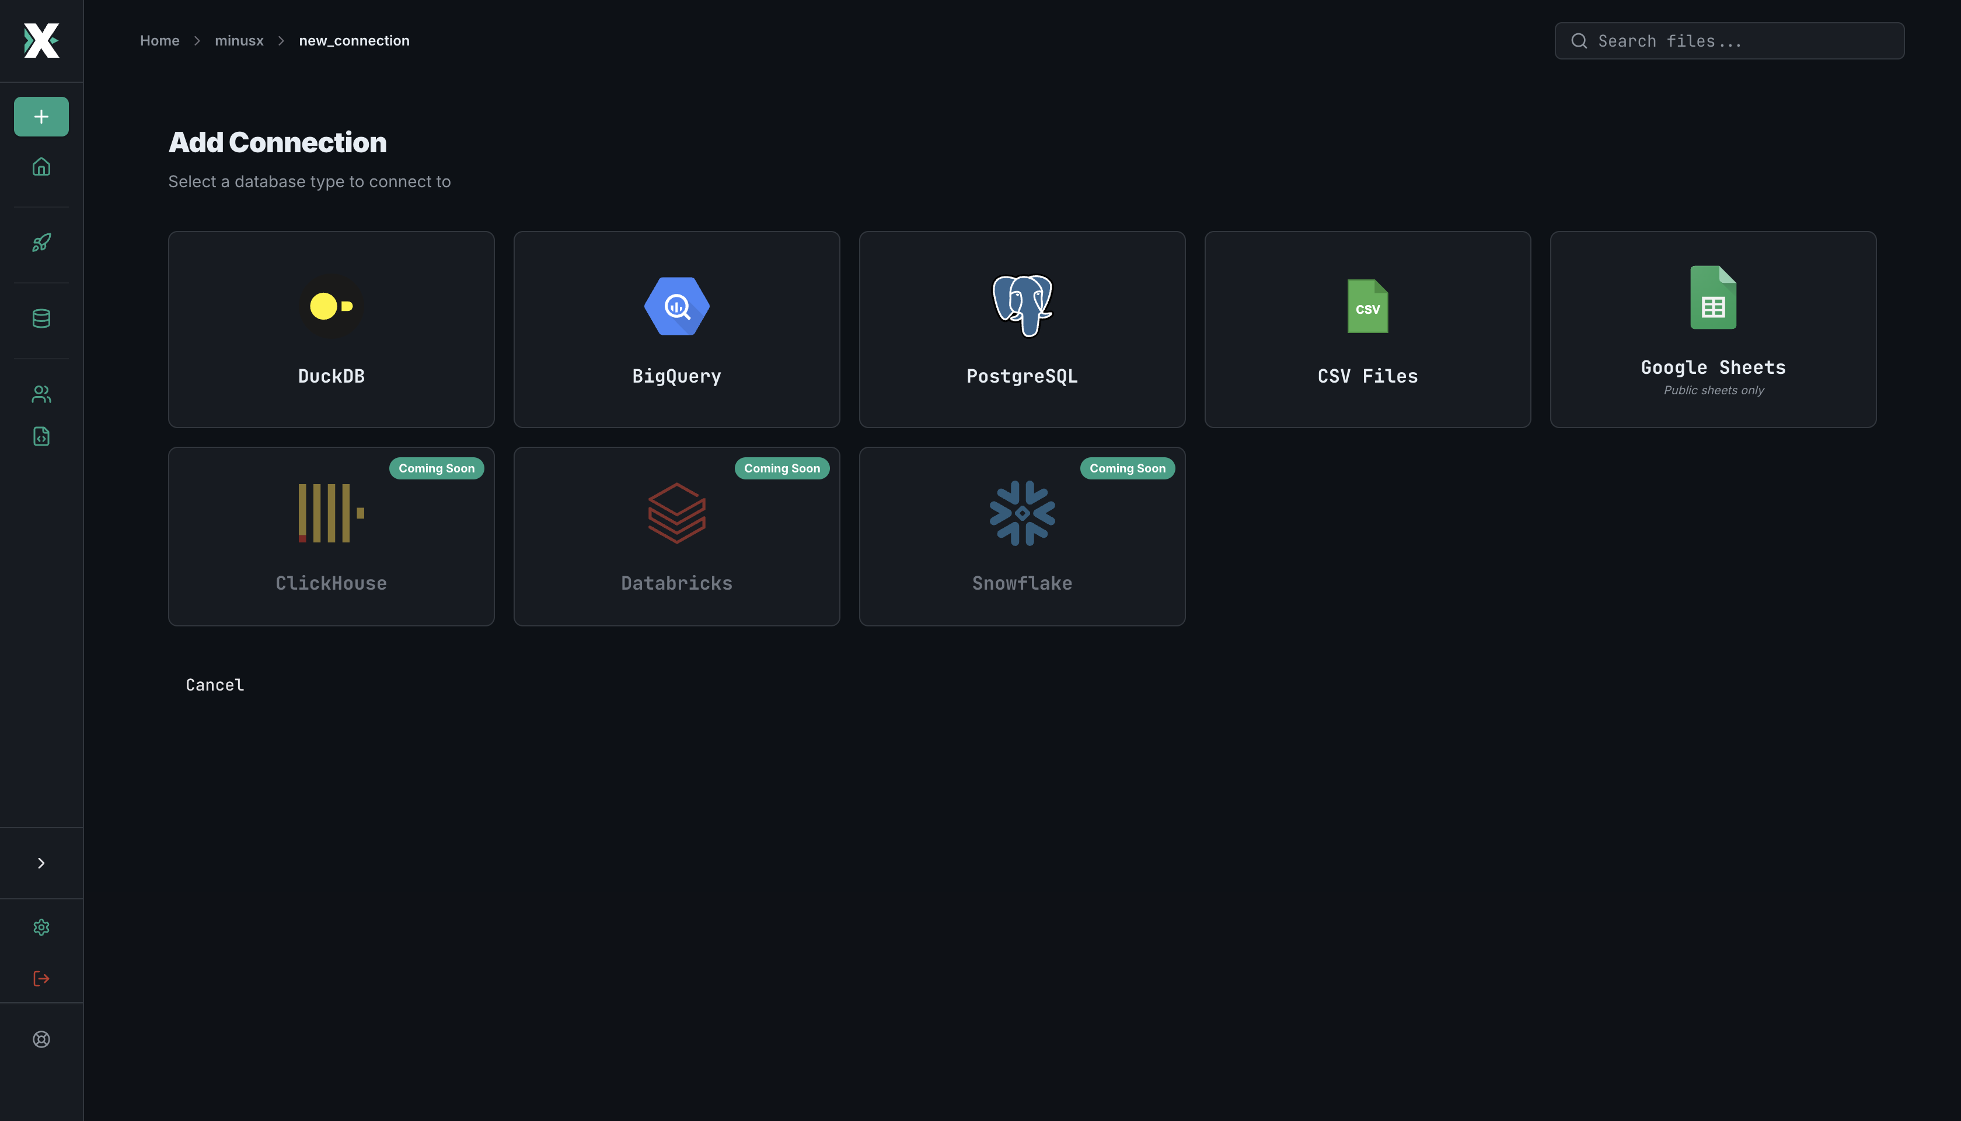
Task: Click the DuckDB yellow logo icon
Action: tap(331, 306)
